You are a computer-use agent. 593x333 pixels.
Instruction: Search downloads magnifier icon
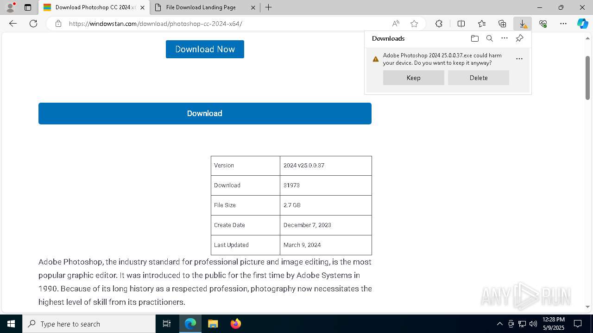click(489, 38)
